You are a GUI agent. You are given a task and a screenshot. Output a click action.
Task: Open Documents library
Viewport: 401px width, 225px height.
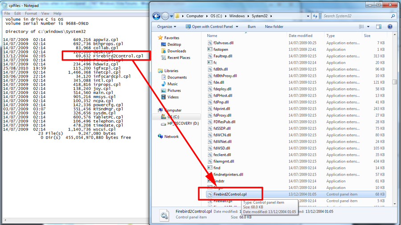coord(177,77)
